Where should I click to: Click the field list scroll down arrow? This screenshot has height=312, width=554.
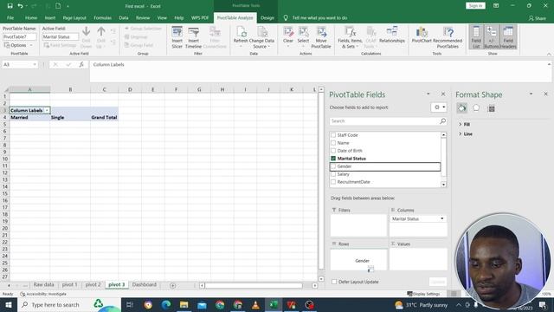point(443,185)
